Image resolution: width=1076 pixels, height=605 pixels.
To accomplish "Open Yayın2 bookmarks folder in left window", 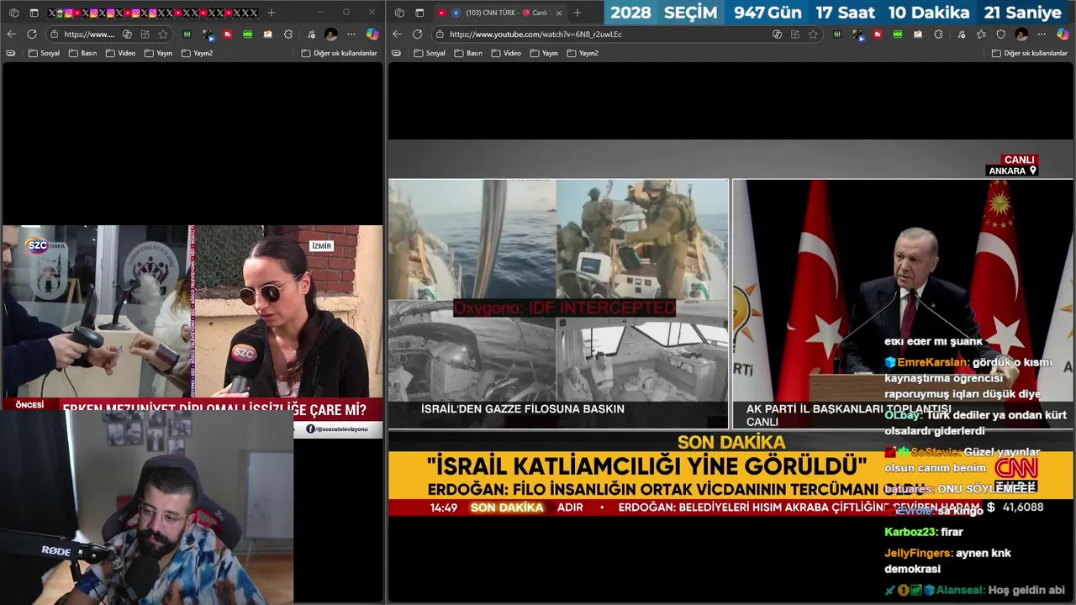I will coord(198,53).
